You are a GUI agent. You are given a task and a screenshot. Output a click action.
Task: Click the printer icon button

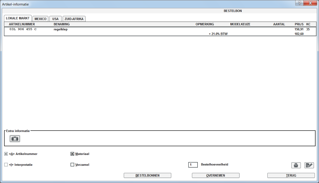point(296,165)
